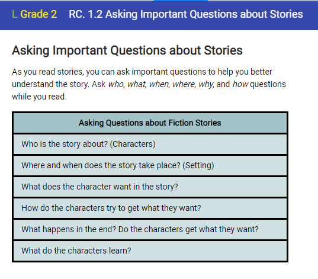Click the italic word who in the paragraph

(x=116, y=84)
